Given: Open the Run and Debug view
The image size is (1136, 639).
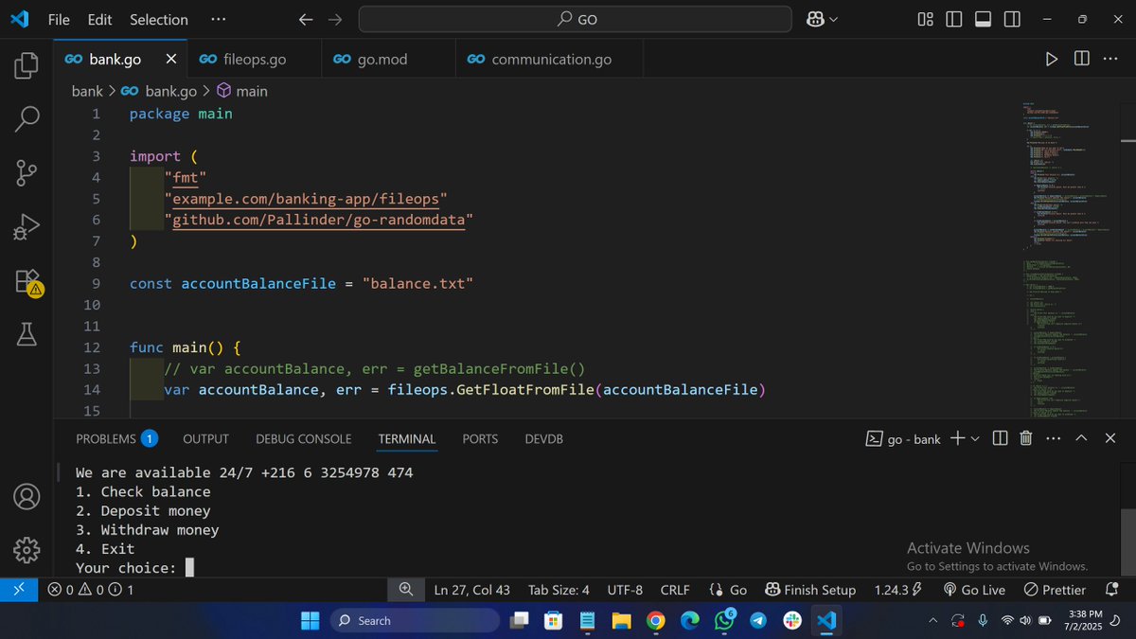Looking at the screenshot, I should pyautogui.click(x=26, y=225).
